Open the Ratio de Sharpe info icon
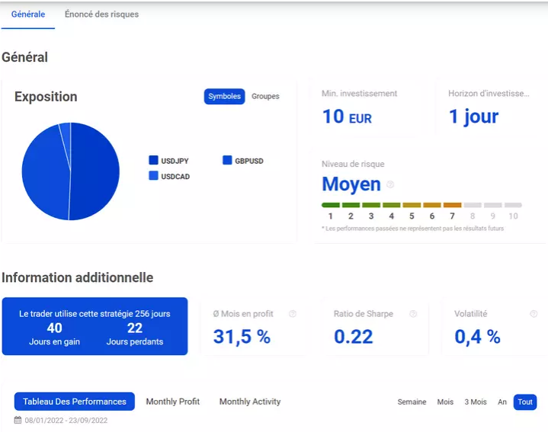 413,314
